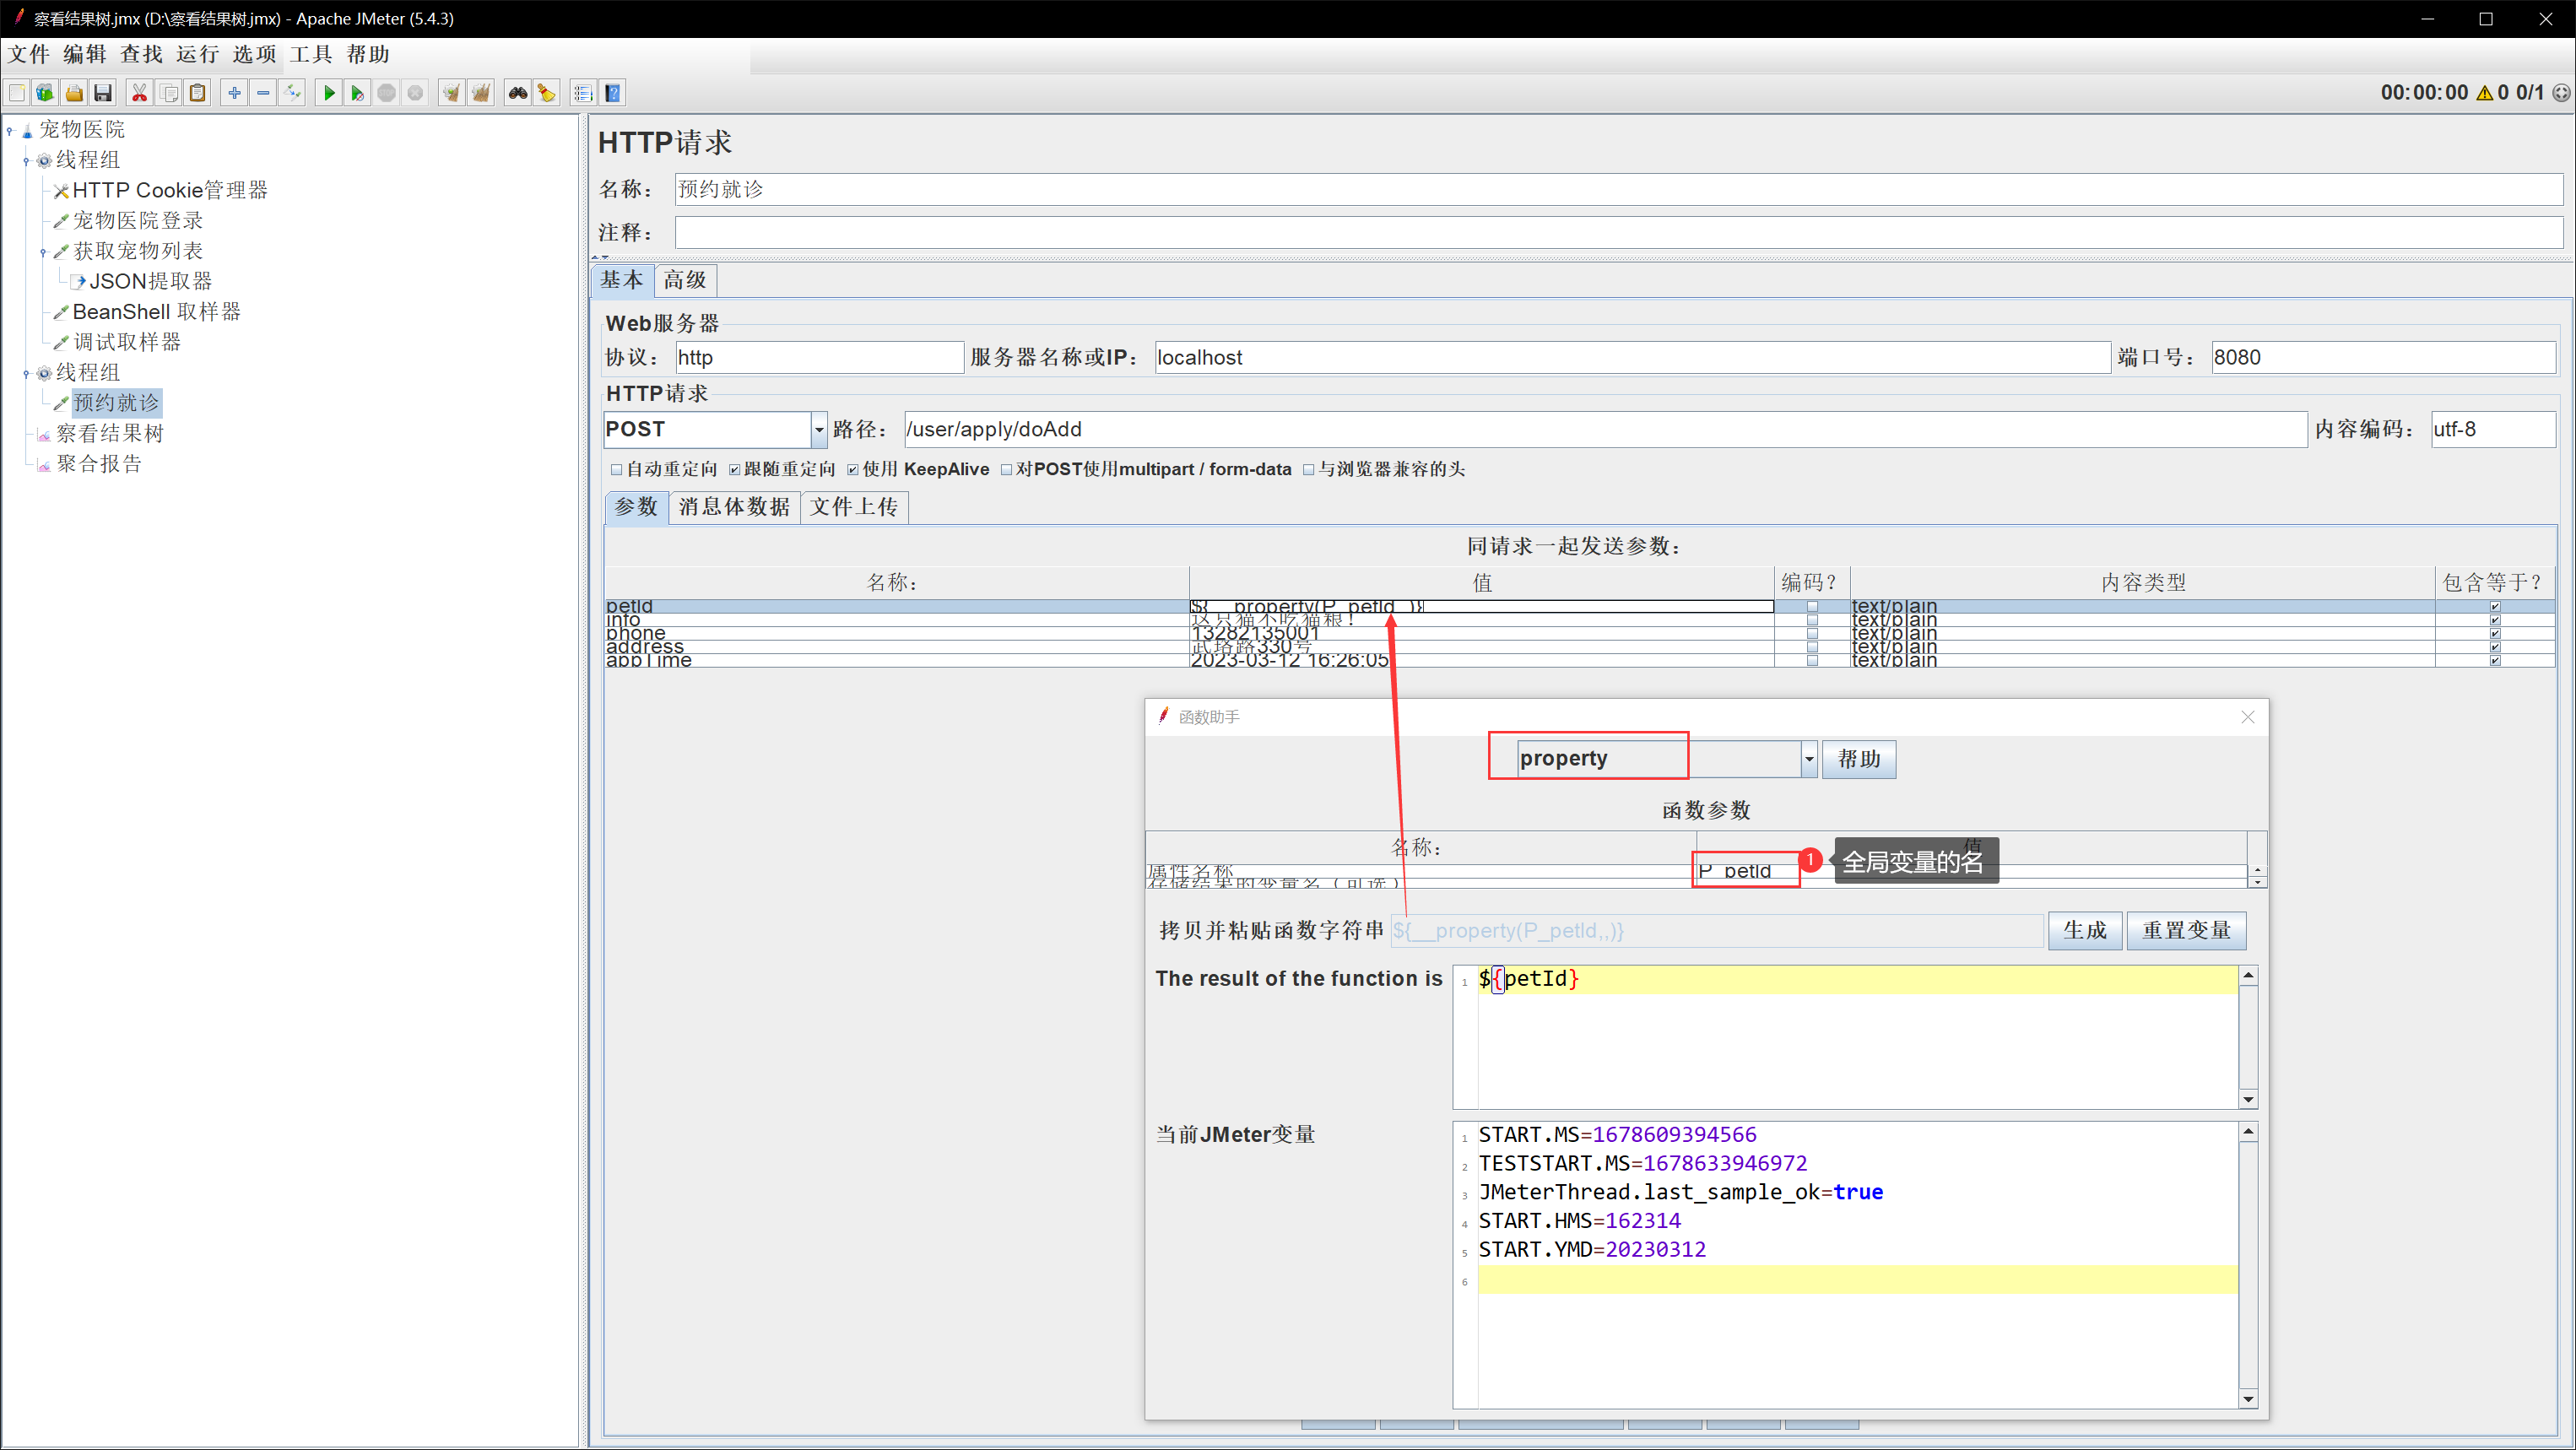Click the green Start test button
Screen dimensions: 2576x1450
328,93
